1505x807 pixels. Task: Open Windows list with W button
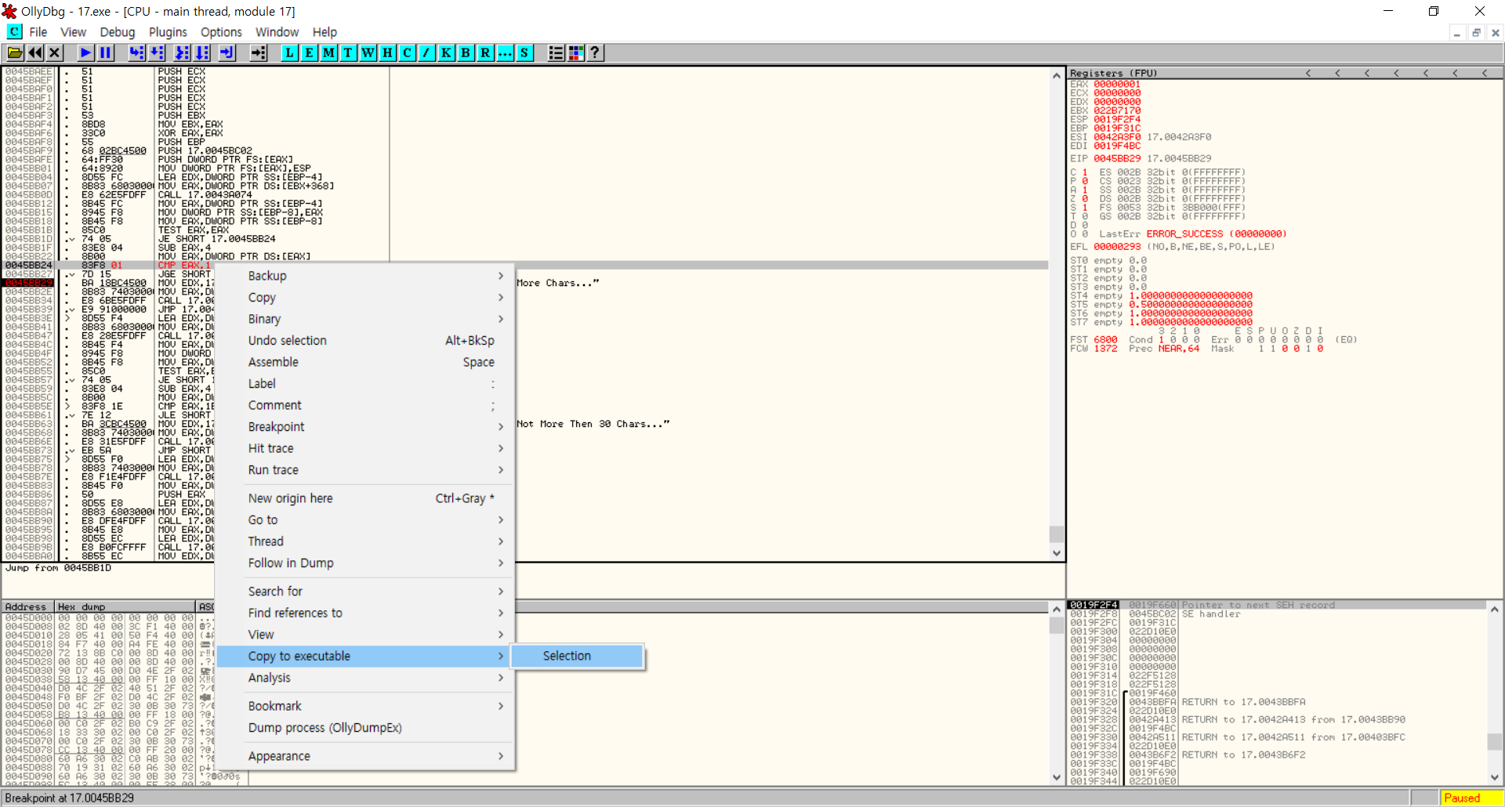click(368, 52)
